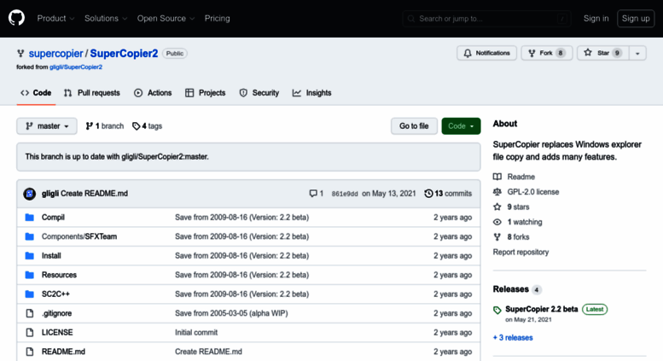Click the Notifications button

click(486, 53)
